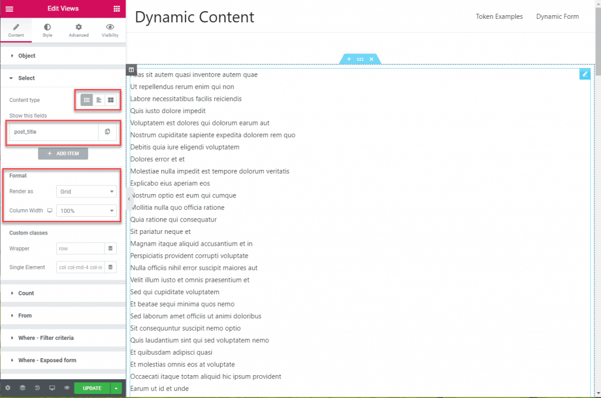Click the ADD ITEM button
The height and width of the screenshot is (398, 601).
tap(63, 154)
